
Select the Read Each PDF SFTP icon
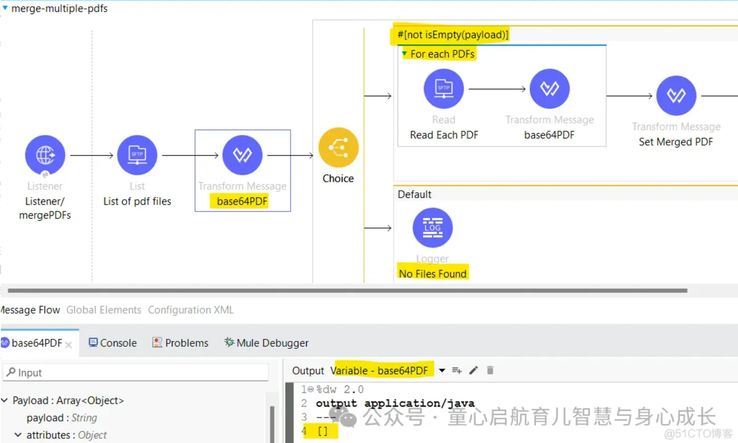(x=444, y=89)
